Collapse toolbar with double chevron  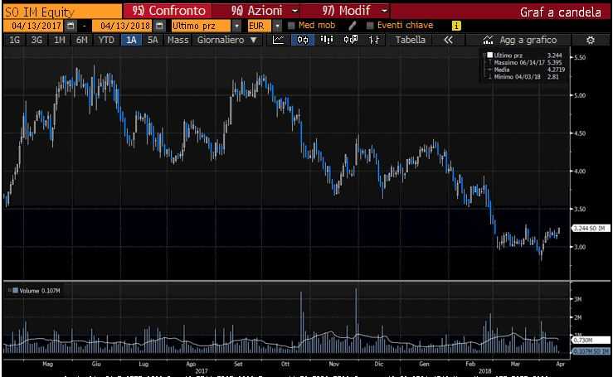click(x=448, y=40)
